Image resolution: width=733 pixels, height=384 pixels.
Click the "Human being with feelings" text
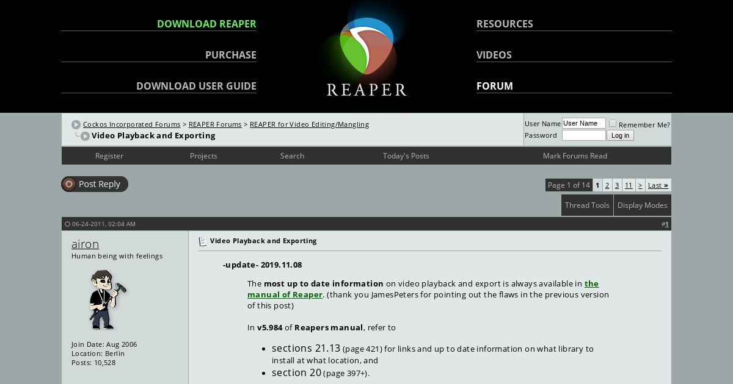click(x=117, y=256)
